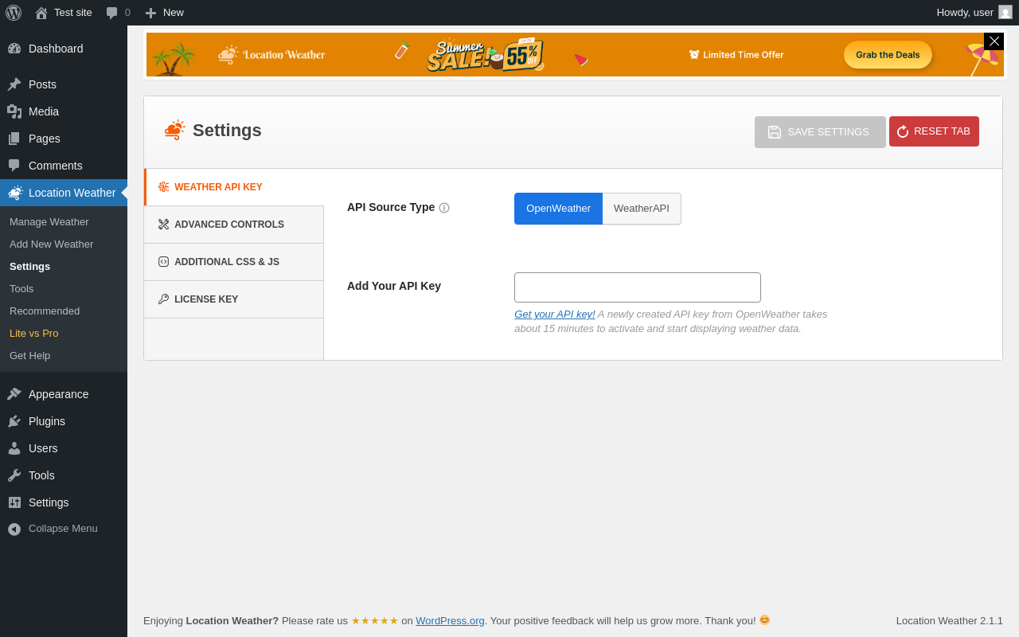The width and height of the screenshot is (1019, 637).
Task: Close the summer sale banner
Action: 994,41
